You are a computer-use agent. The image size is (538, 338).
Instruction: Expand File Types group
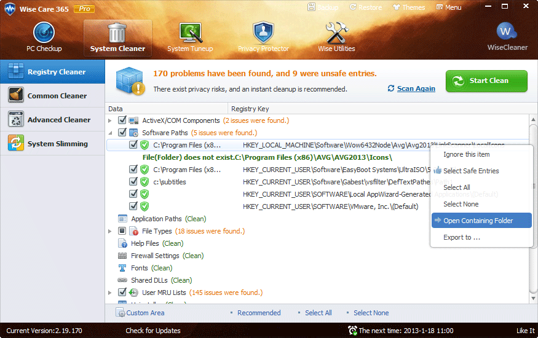coord(110,232)
